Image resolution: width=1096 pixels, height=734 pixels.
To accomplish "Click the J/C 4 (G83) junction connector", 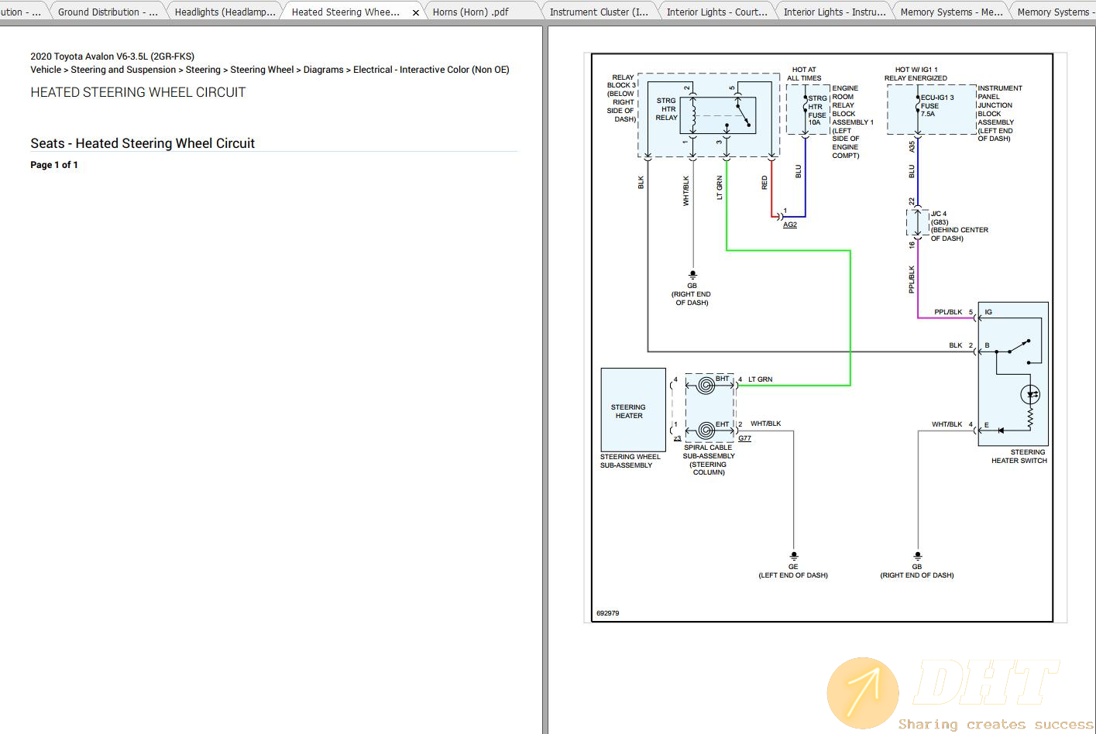I will (x=918, y=222).
